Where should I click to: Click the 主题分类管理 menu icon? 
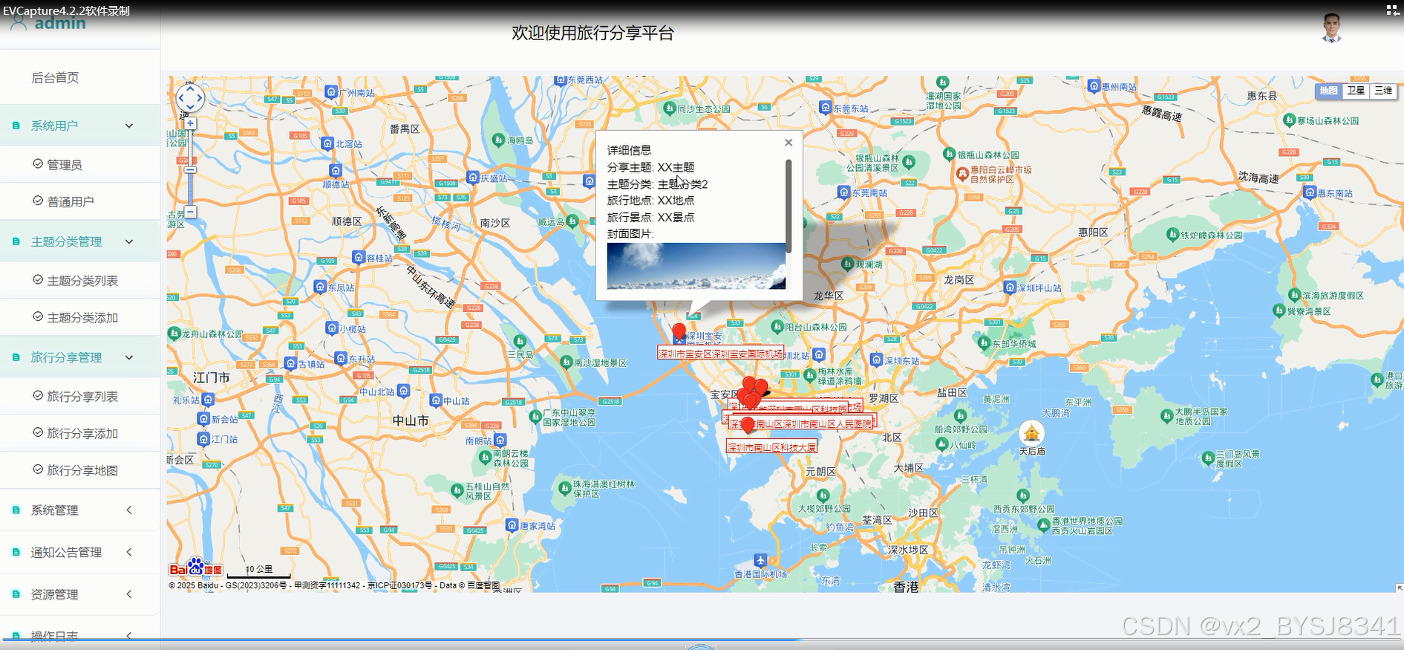[16, 241]
